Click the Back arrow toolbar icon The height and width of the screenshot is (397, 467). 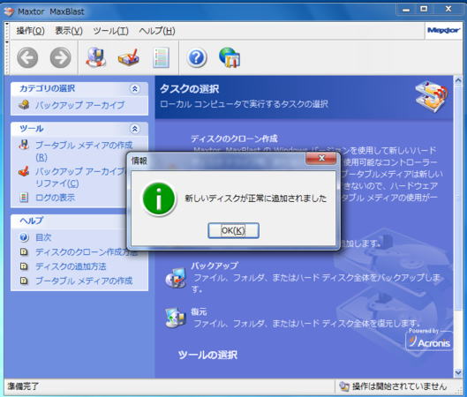tap(27, 57)
